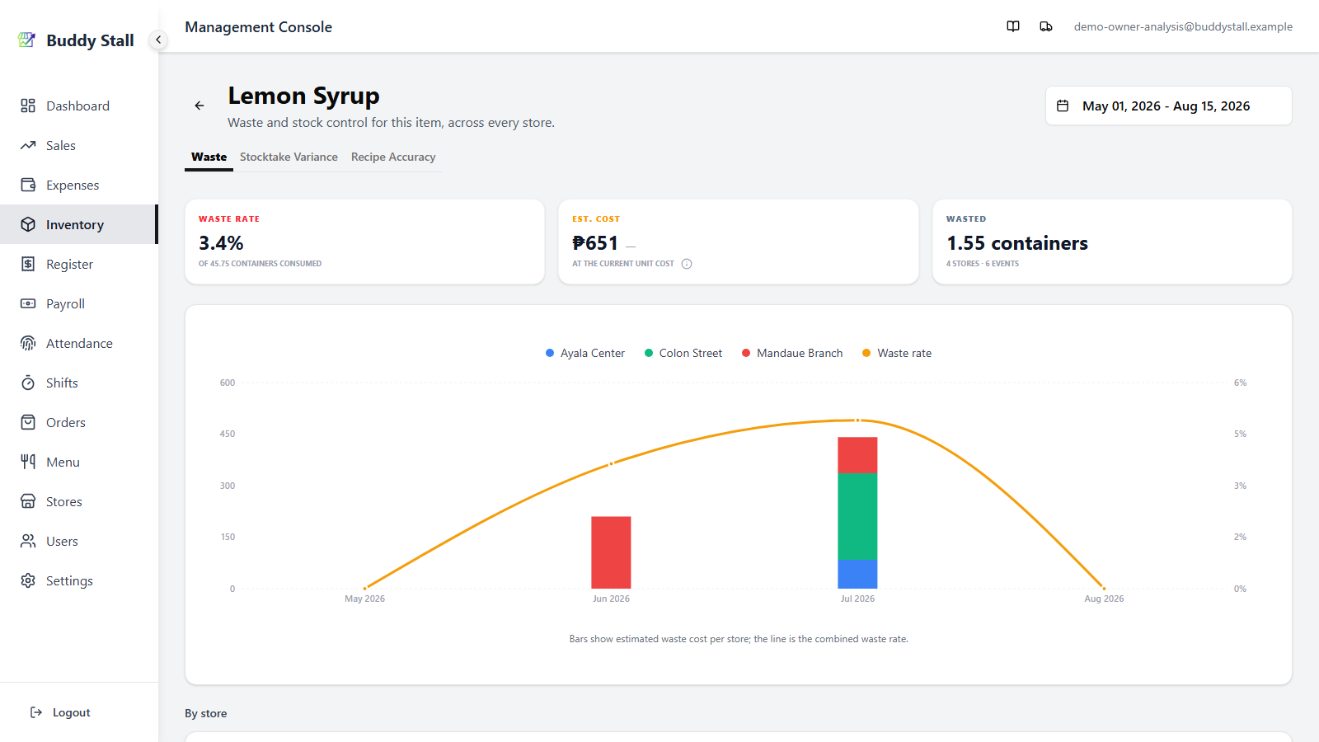Toggle the Ayala Center legend series
The height and width of the screenshot is (742, 1319).
pyautogui.click(x=585, y=353)
